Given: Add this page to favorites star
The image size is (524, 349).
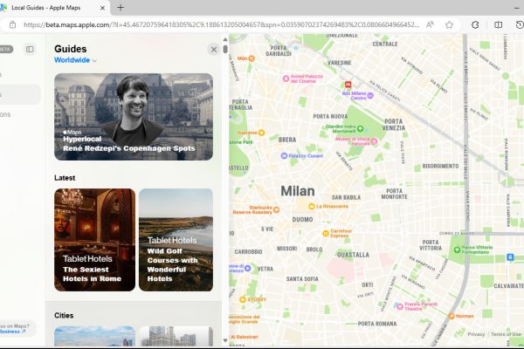Looking at the screenshot, I should [449, 24].
